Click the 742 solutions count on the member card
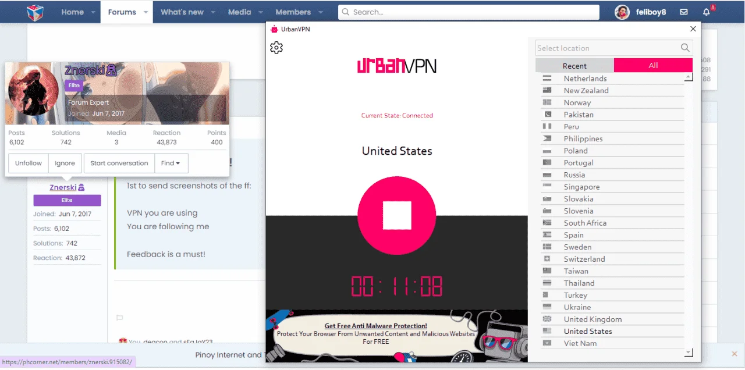The height and width of the screenshot is (370, 745). [x=66, y=143]
